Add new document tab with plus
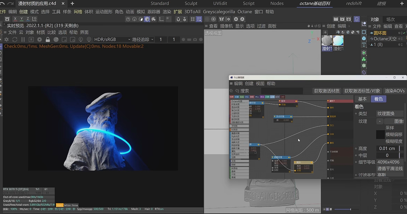This screenshot has height=214, width=407. (x=72, y=3)
